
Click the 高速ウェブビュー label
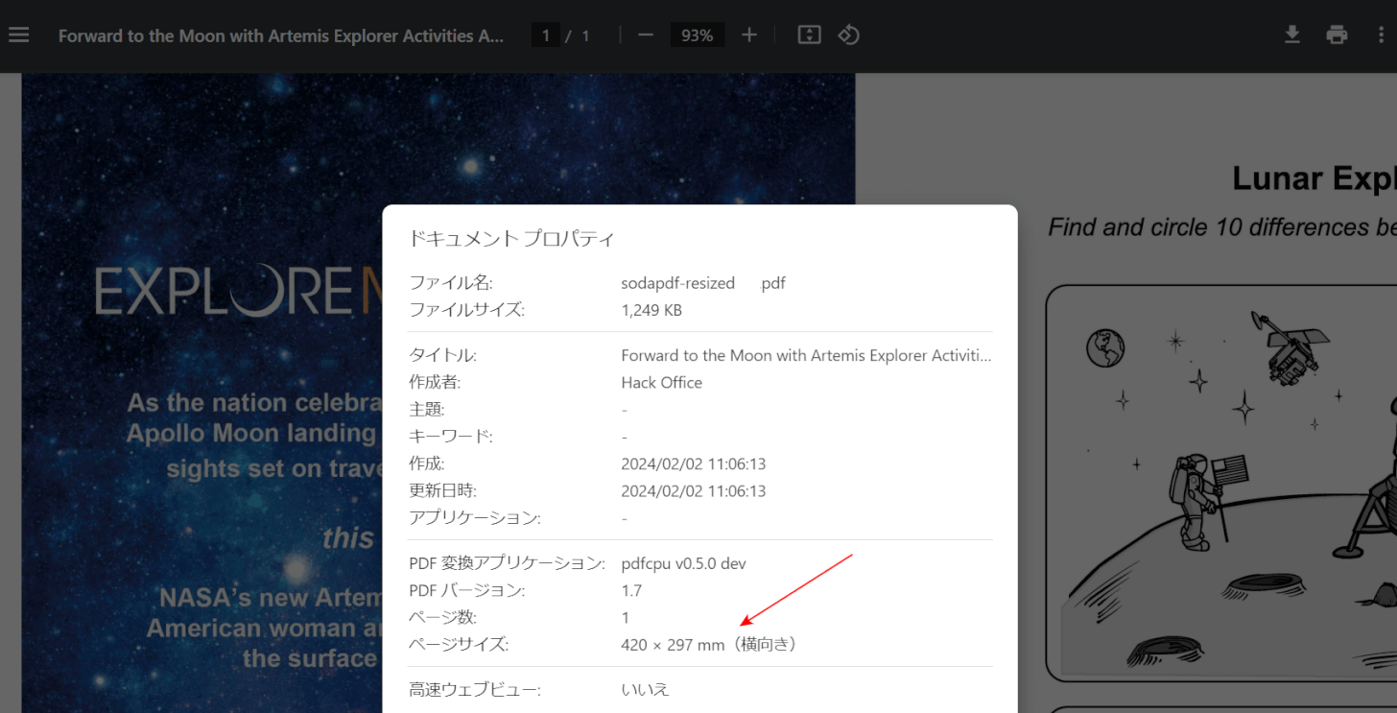[x=474, y=689]
